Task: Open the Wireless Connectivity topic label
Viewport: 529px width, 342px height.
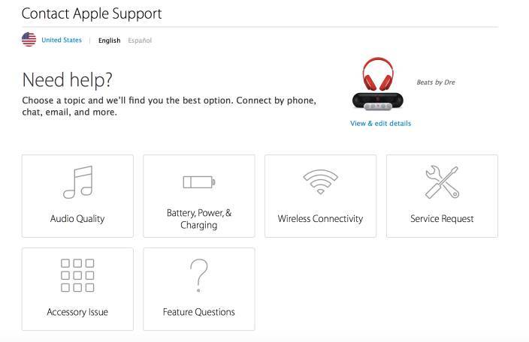Action: coord(321,219)
